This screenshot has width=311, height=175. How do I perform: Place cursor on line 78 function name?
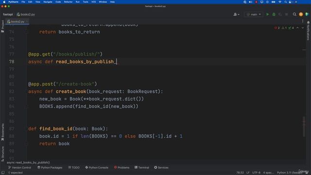click(x=86, y=62)
